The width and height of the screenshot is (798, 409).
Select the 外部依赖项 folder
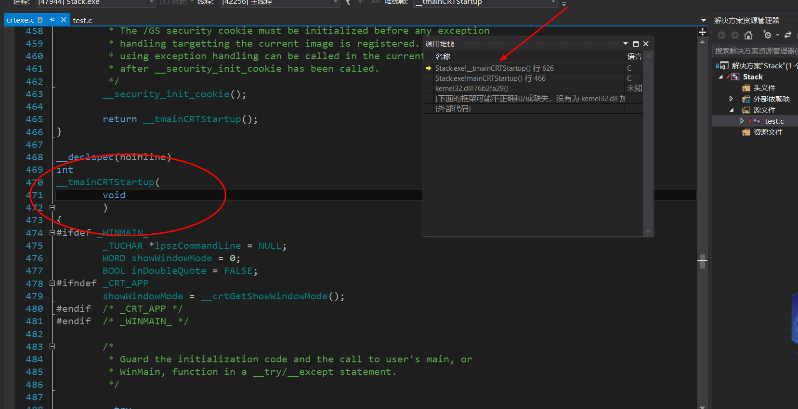point(772,99)
